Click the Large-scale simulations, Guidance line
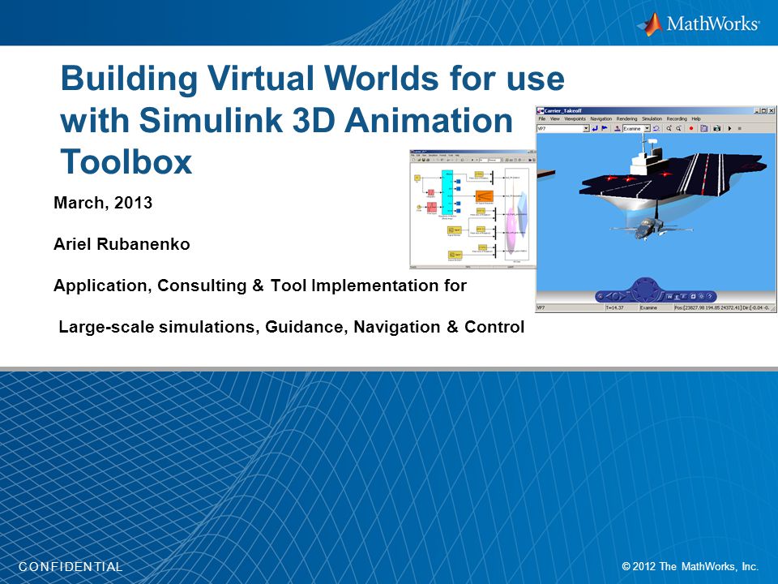This screenshot has height=584, width=778. [291, 327]
